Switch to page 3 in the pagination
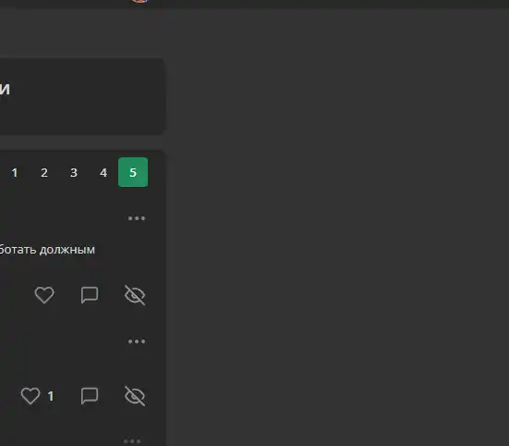 pos(74,172)
